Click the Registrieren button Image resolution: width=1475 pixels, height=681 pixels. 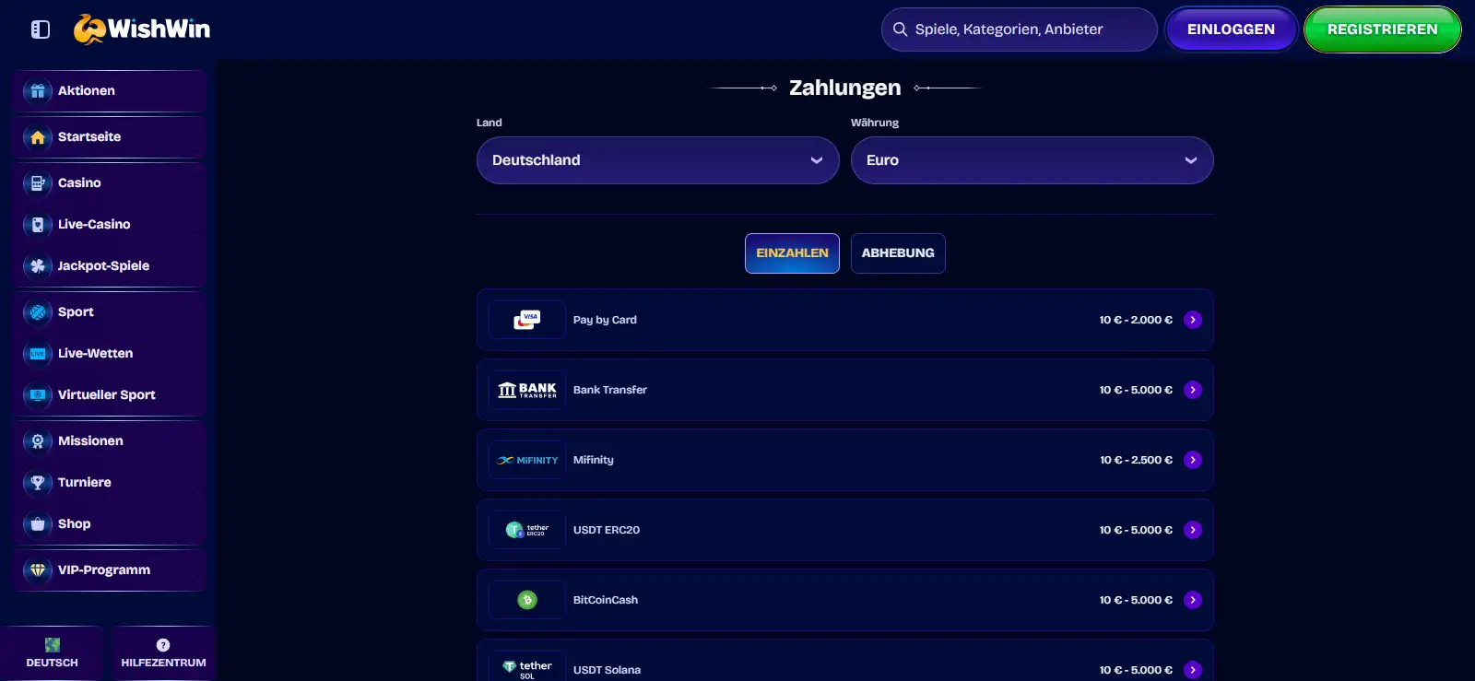pos(1382,29)
